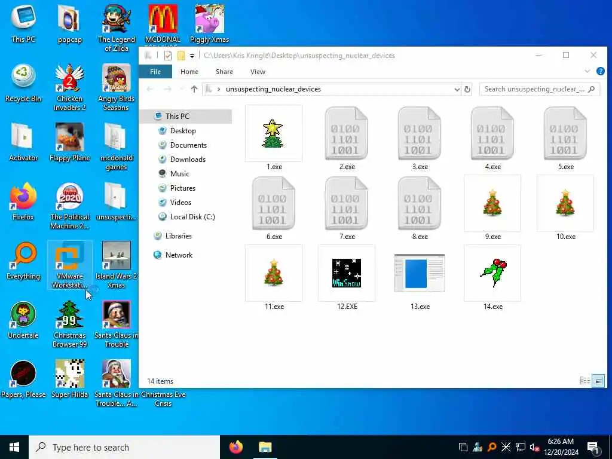The height and width of the screenshot is (459, 612).
Task: Select Island Wars 2 Xmas shortcut
Action: (x=116, y=265)
